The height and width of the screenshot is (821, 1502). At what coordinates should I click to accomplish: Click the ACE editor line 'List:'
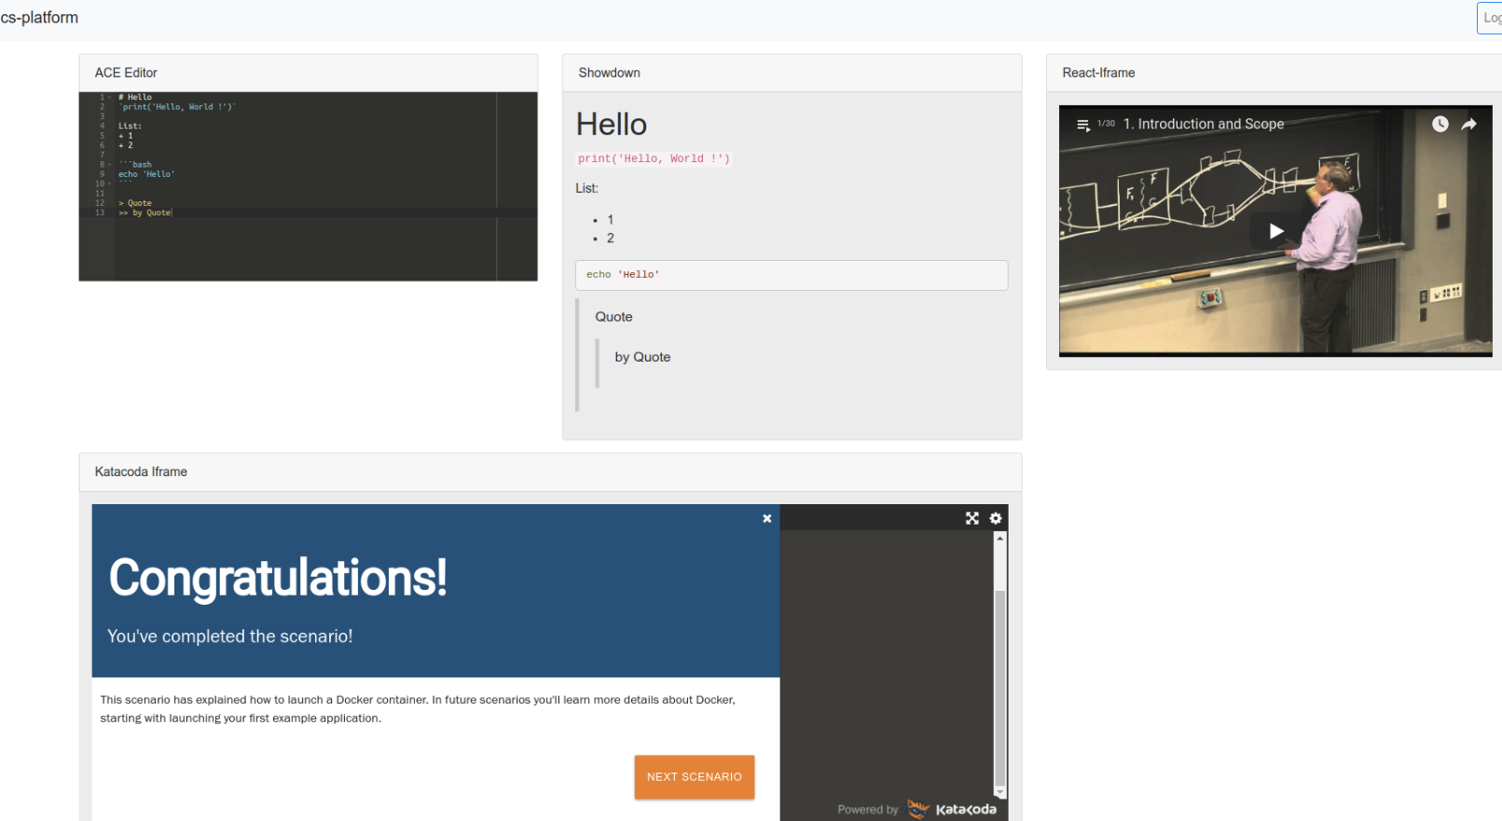click(x=130, y=126)
